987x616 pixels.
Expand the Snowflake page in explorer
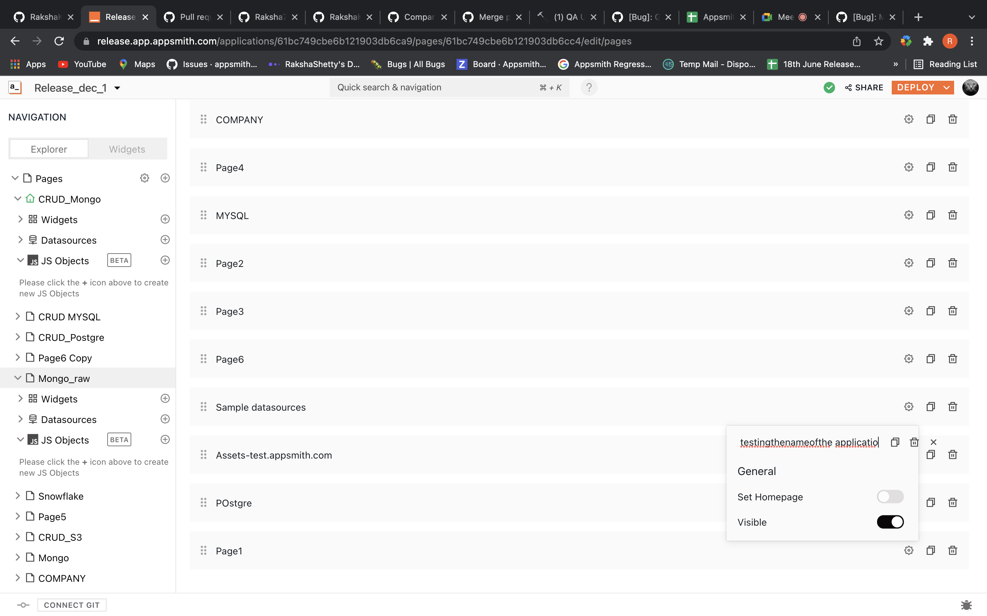tap(17, 496)
